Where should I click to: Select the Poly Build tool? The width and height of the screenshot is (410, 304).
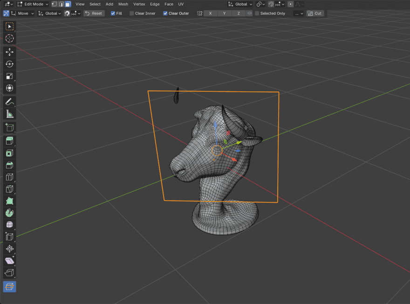coord(9,201)
